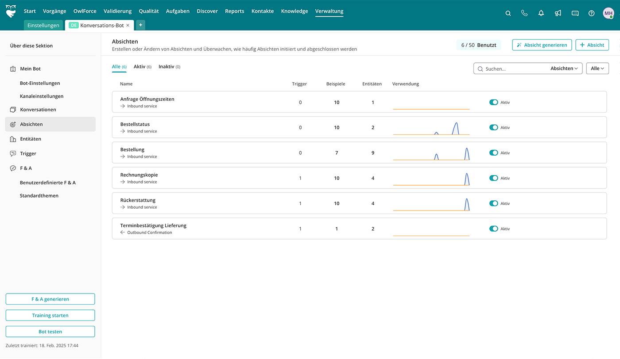Open Standardthemen in sidebar
Screen dimensions: 620x359
pyautogui.click(x=39, y=195)
